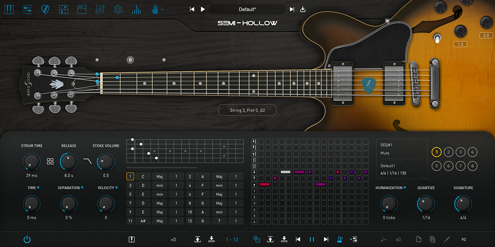Click the greyed note tempo icon
This screenshot has width=495, height=247.
(x=384, y=240)
